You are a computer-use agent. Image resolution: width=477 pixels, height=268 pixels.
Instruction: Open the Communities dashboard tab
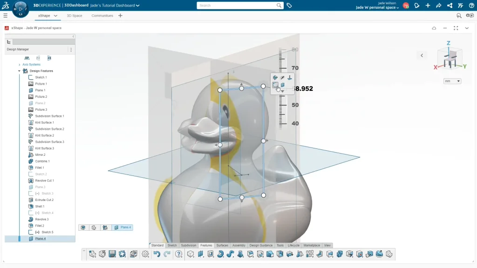click(x=102, y=15)
